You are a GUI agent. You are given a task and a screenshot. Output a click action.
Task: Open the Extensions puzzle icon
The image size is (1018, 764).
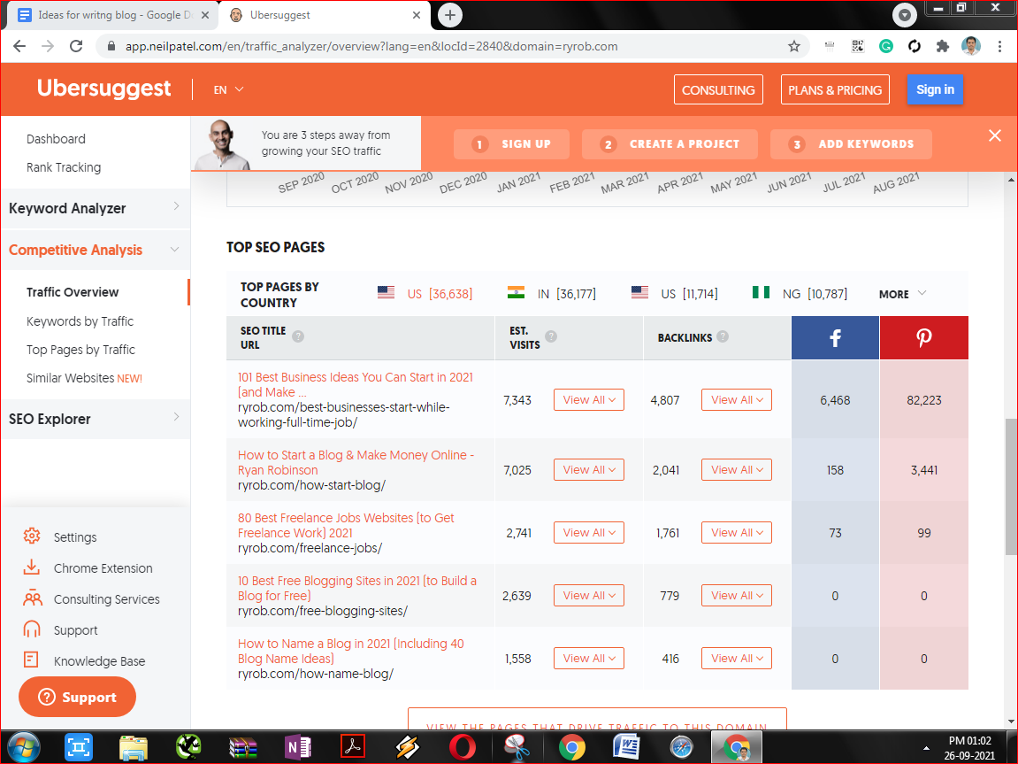coord(942,46)
